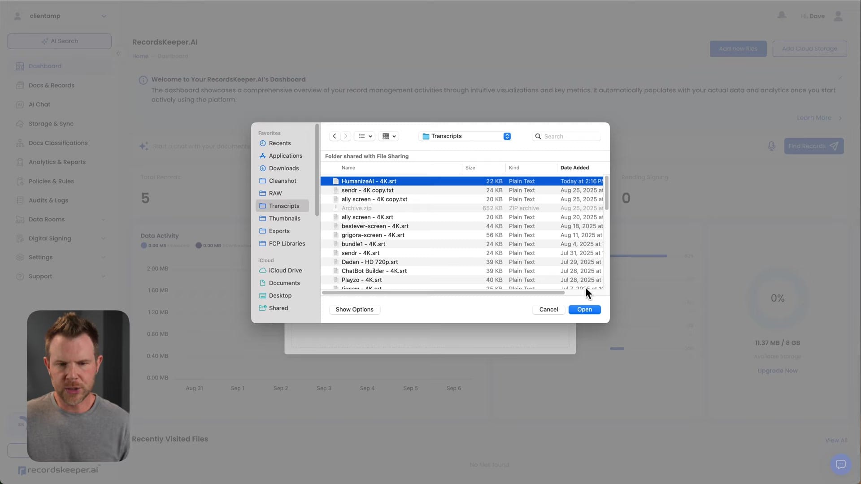Open the chat support bubble icon

click(x=841, y=464)
